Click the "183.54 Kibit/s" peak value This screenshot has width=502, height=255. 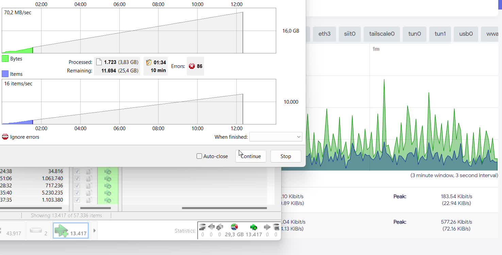456,196
